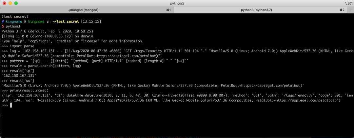Select the python3 (python3.7) tab
Viewport: 354px width, 138px height.
click(256, 10)
